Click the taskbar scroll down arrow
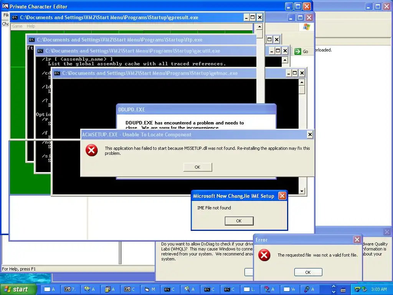 (334, 292)
